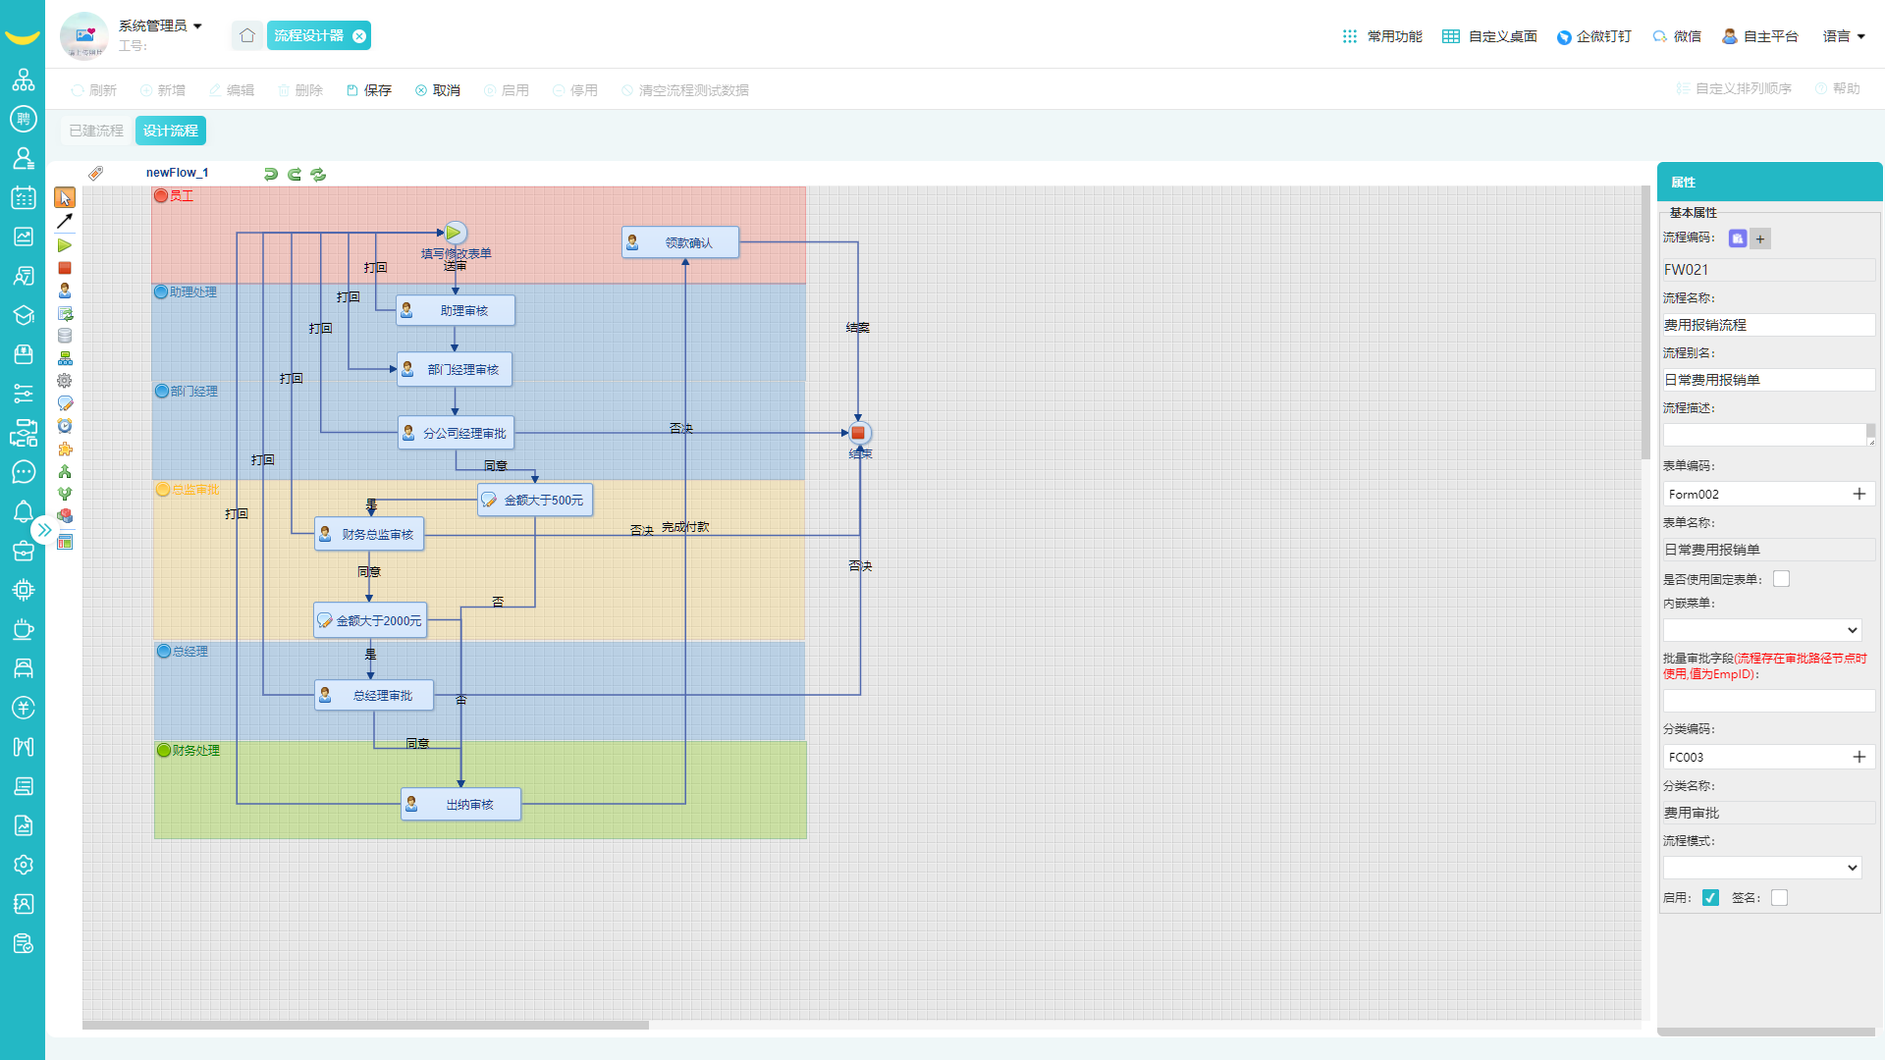1885x1060 pixels.
Task: Select the database cylinder node tool
Action: click(65, 336)
